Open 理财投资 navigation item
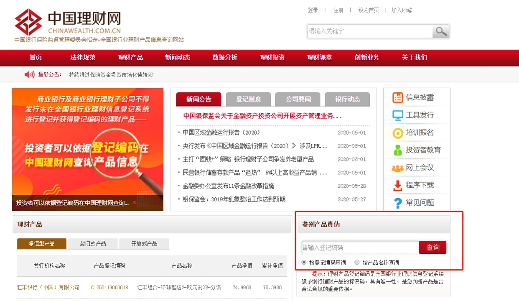Viewport: 519px width, 301px height. pos(272,58)
